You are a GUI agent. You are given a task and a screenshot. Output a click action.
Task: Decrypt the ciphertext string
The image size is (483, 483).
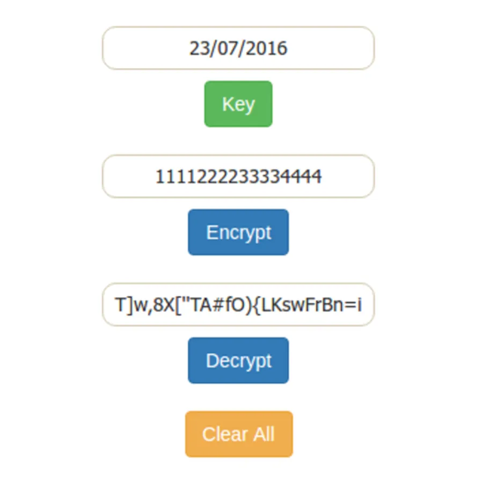[x=238, y=360]
